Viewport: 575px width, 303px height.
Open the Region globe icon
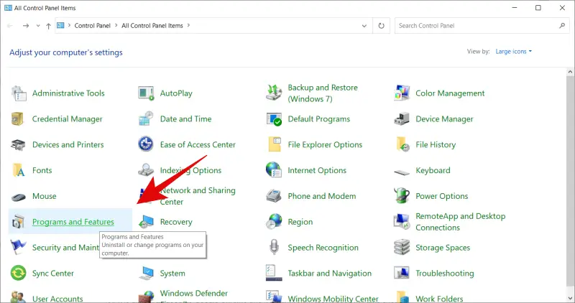click(274, 222)
